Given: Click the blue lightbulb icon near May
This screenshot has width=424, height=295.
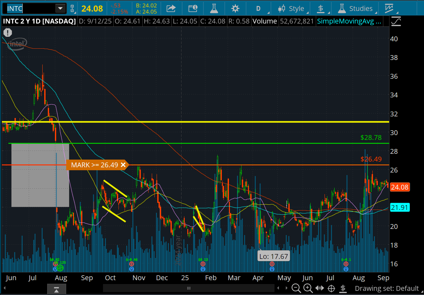Looking at the screenshot, I should click(272, 269).
